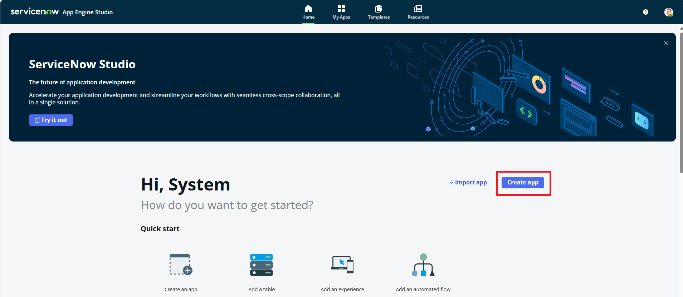Go to the Home tab
This screenshot has height=297, width=683.
coord(308,12)
